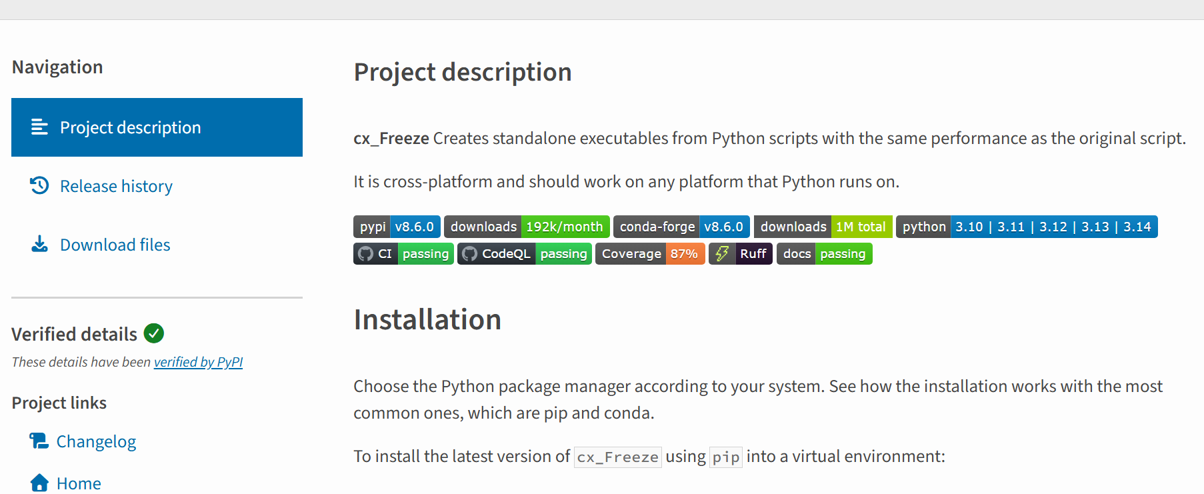Click the downloads 192k/month badge

[526, 227]
